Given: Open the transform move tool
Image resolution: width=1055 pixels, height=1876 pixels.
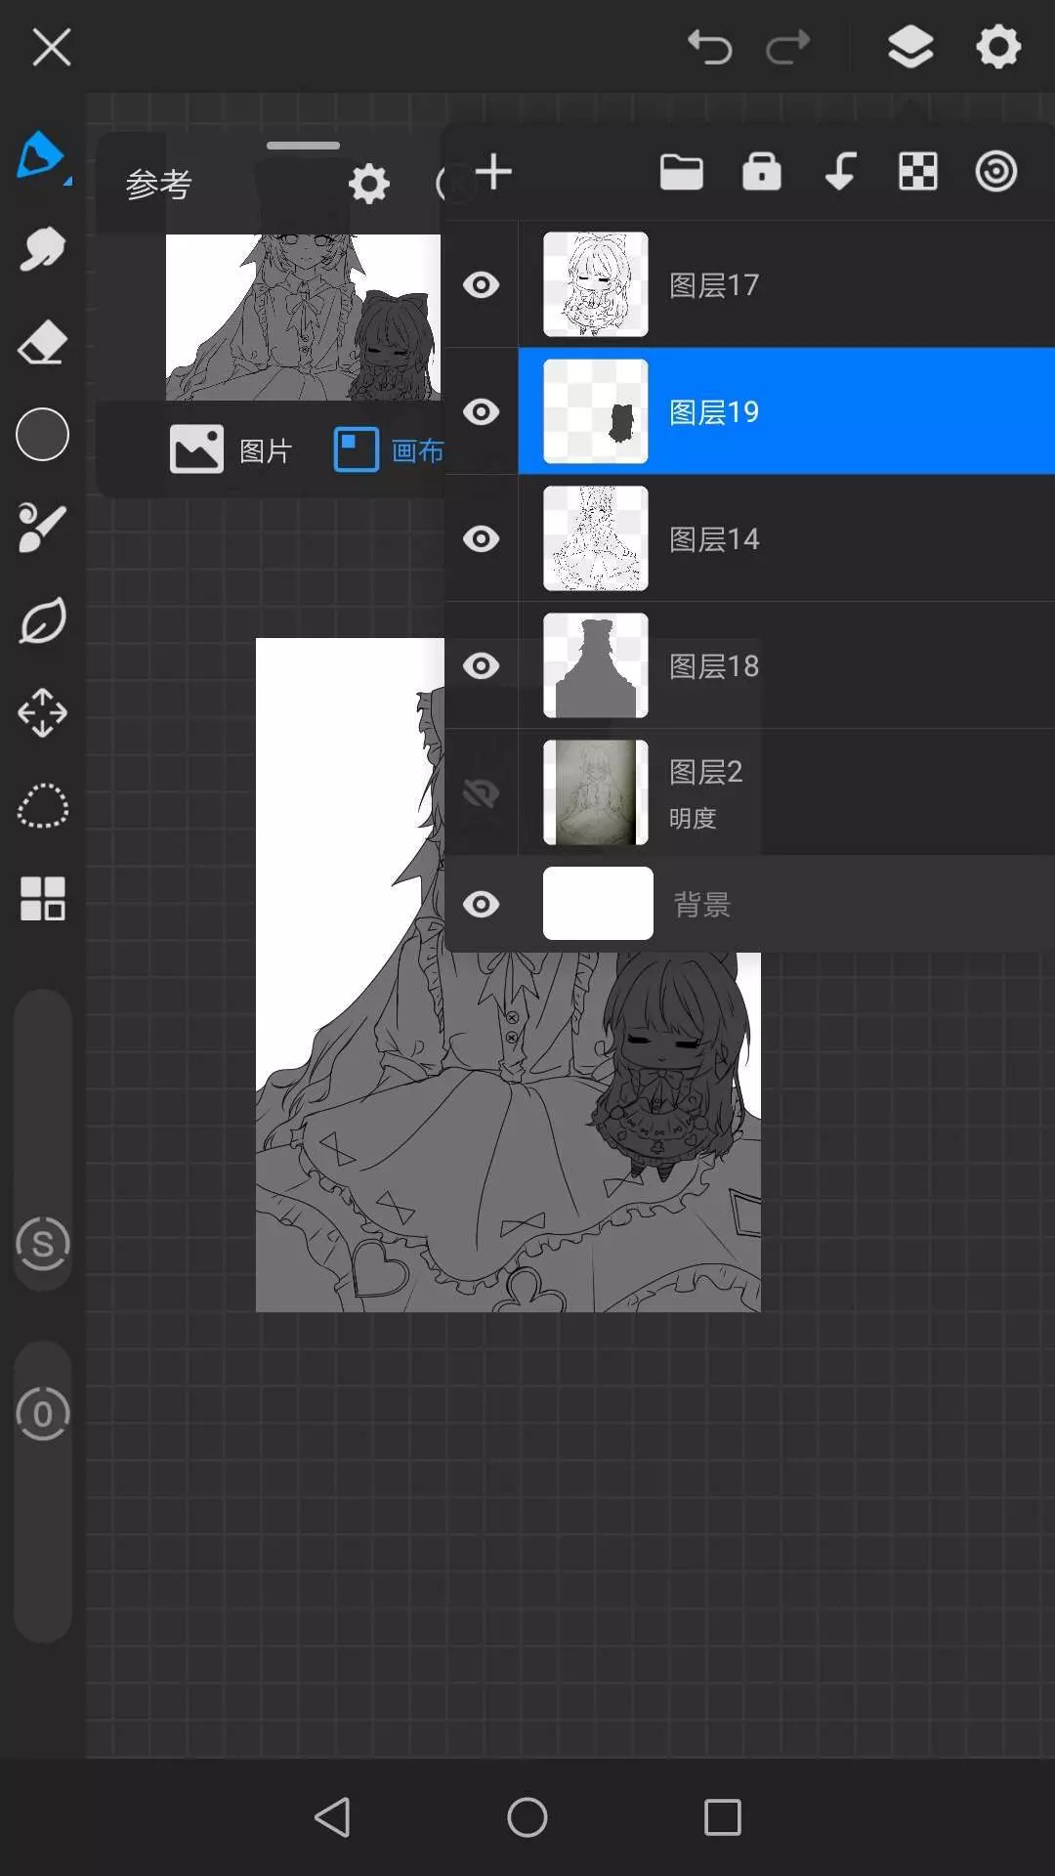Looking at the screenshot, I should click(42, 713).
